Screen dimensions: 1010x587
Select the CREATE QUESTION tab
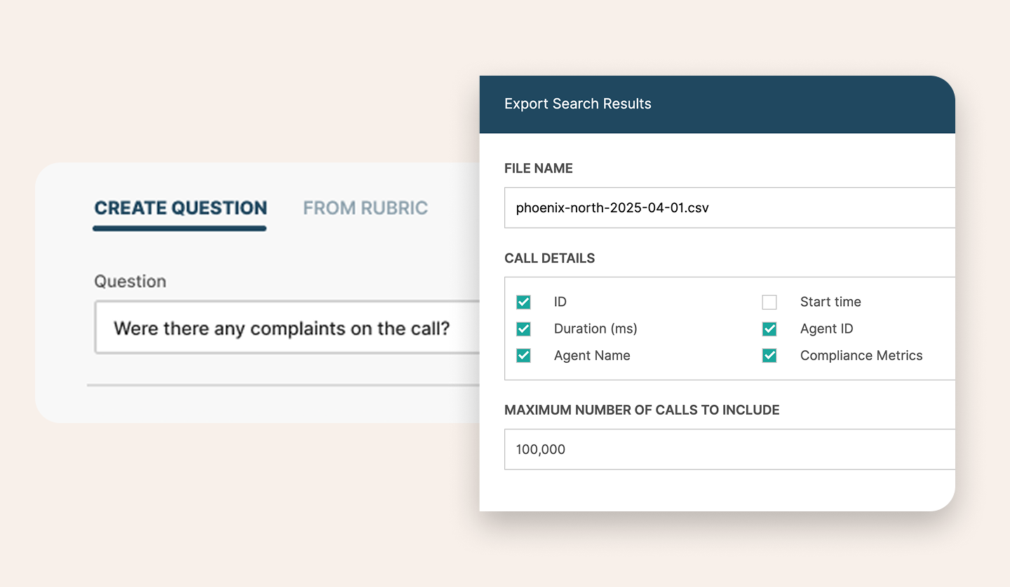[180, 208]
